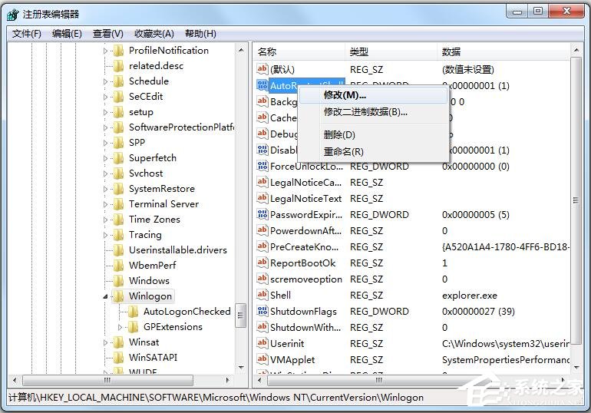
Task: Click the tree pane scroll-up arrow
Action: 241,50
